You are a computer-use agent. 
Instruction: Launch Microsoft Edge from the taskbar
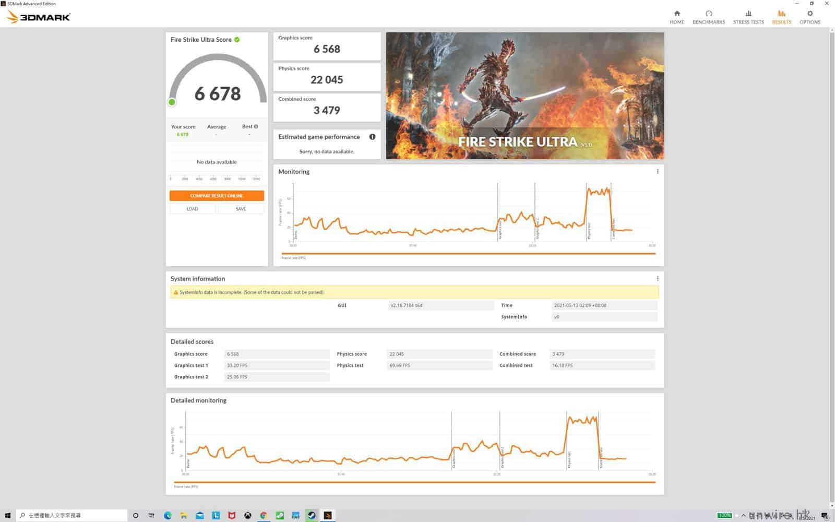click(168, 516)
